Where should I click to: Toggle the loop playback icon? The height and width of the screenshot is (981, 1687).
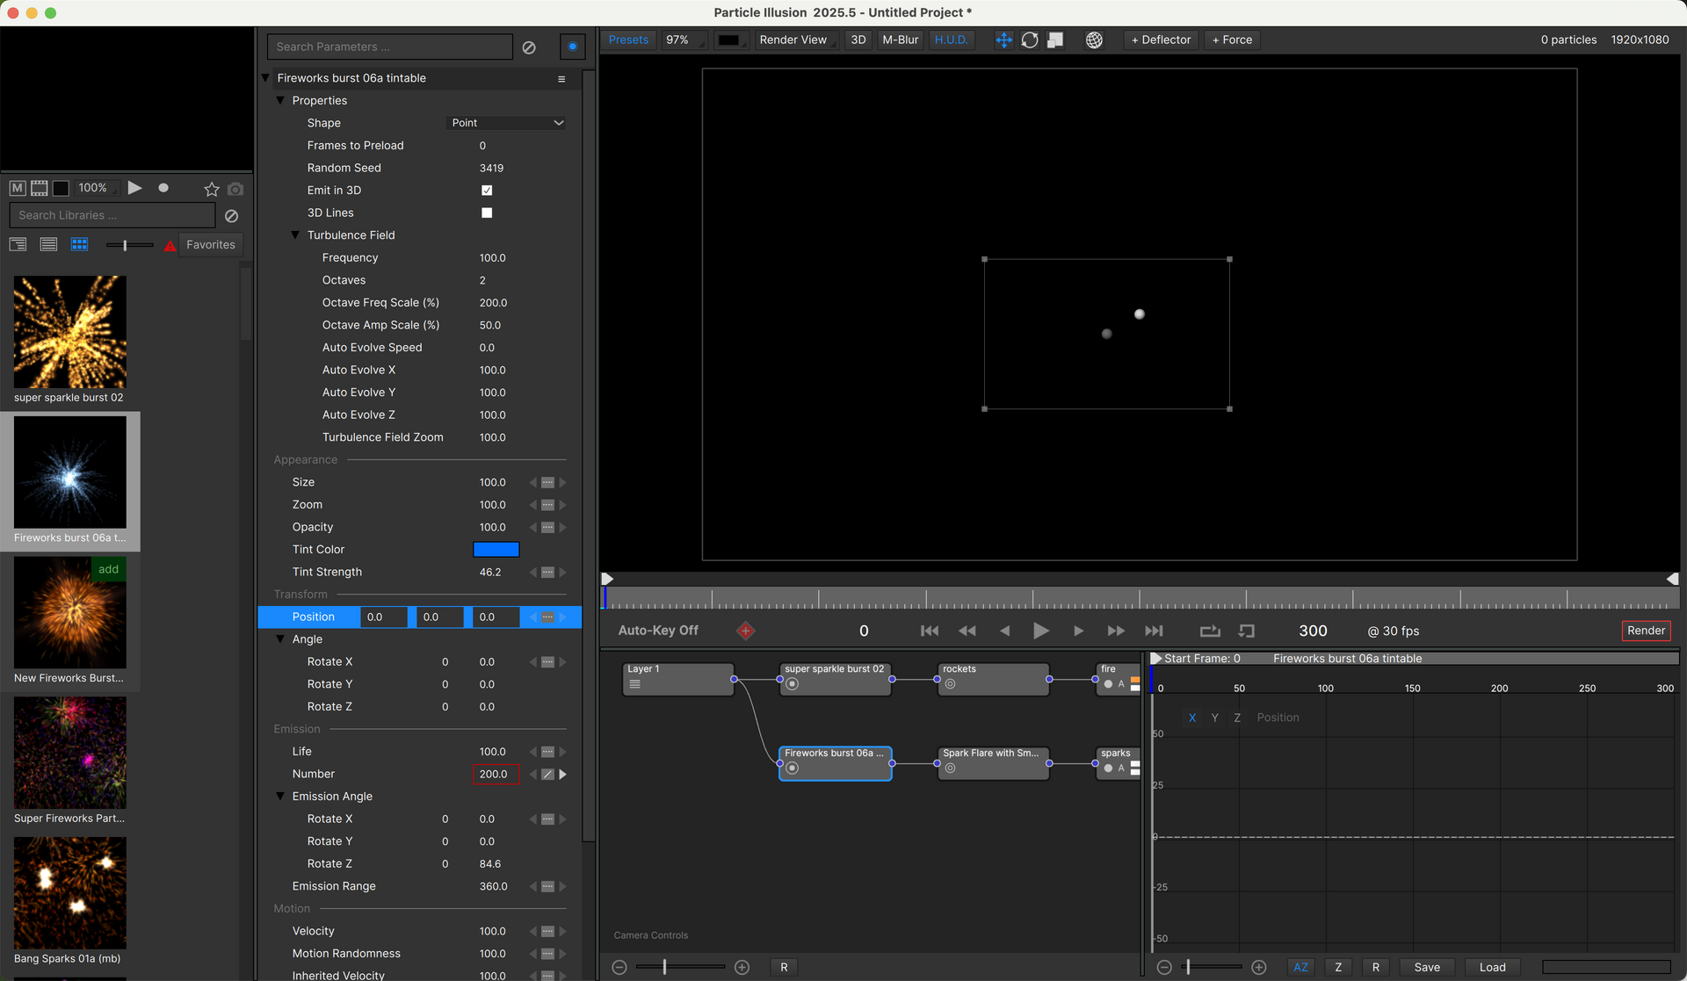[x=1210, y=631]
